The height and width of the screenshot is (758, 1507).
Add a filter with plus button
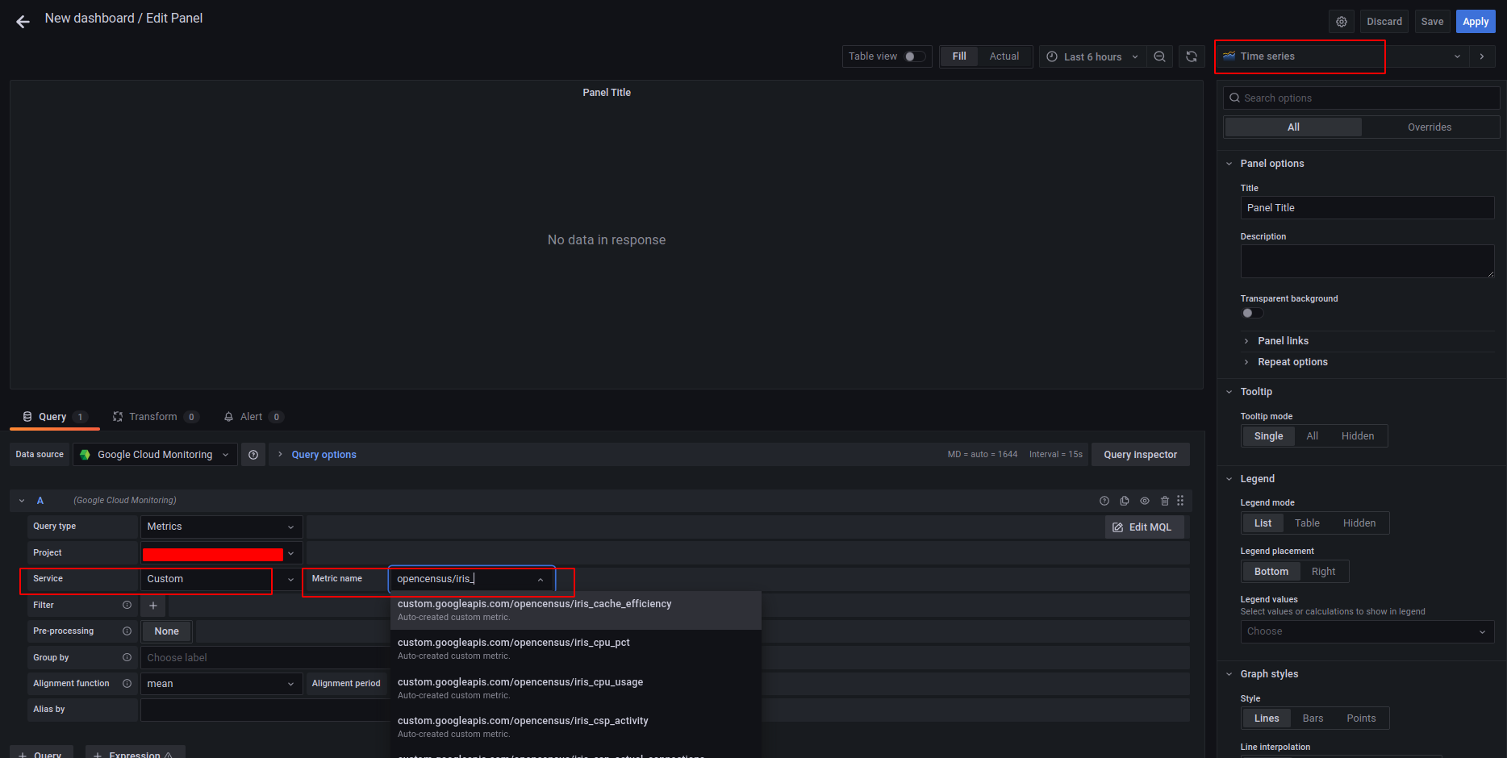click(153, 606)
